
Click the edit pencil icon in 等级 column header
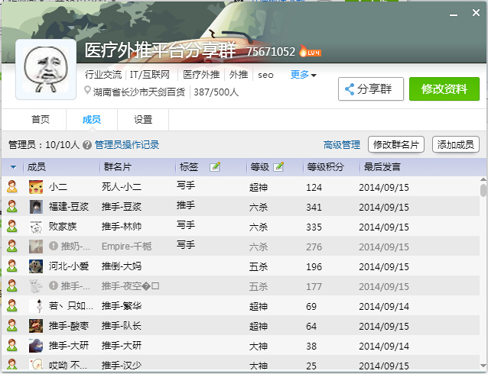tap(278, 166)
